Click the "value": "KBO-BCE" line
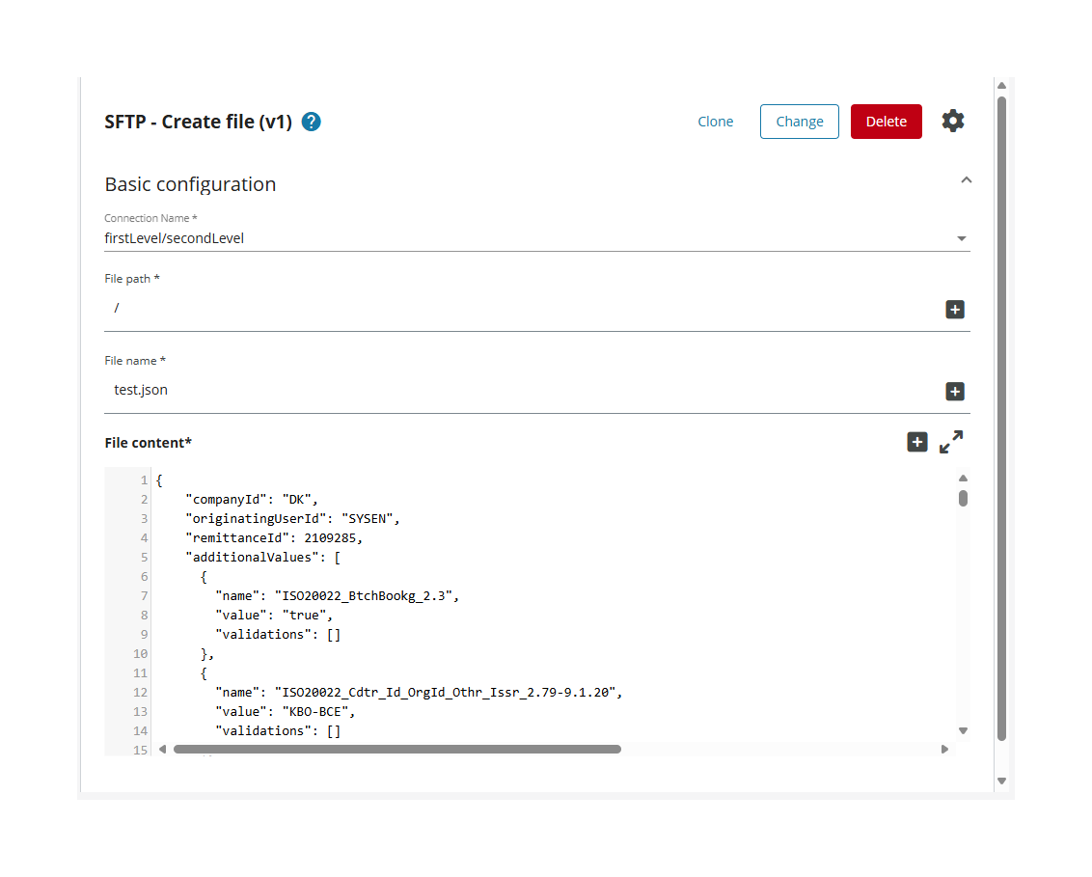1092x877 pixels. [286, 712]
